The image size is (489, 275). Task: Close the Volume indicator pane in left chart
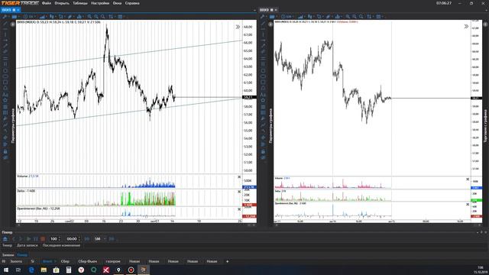[x=239, y=176]
